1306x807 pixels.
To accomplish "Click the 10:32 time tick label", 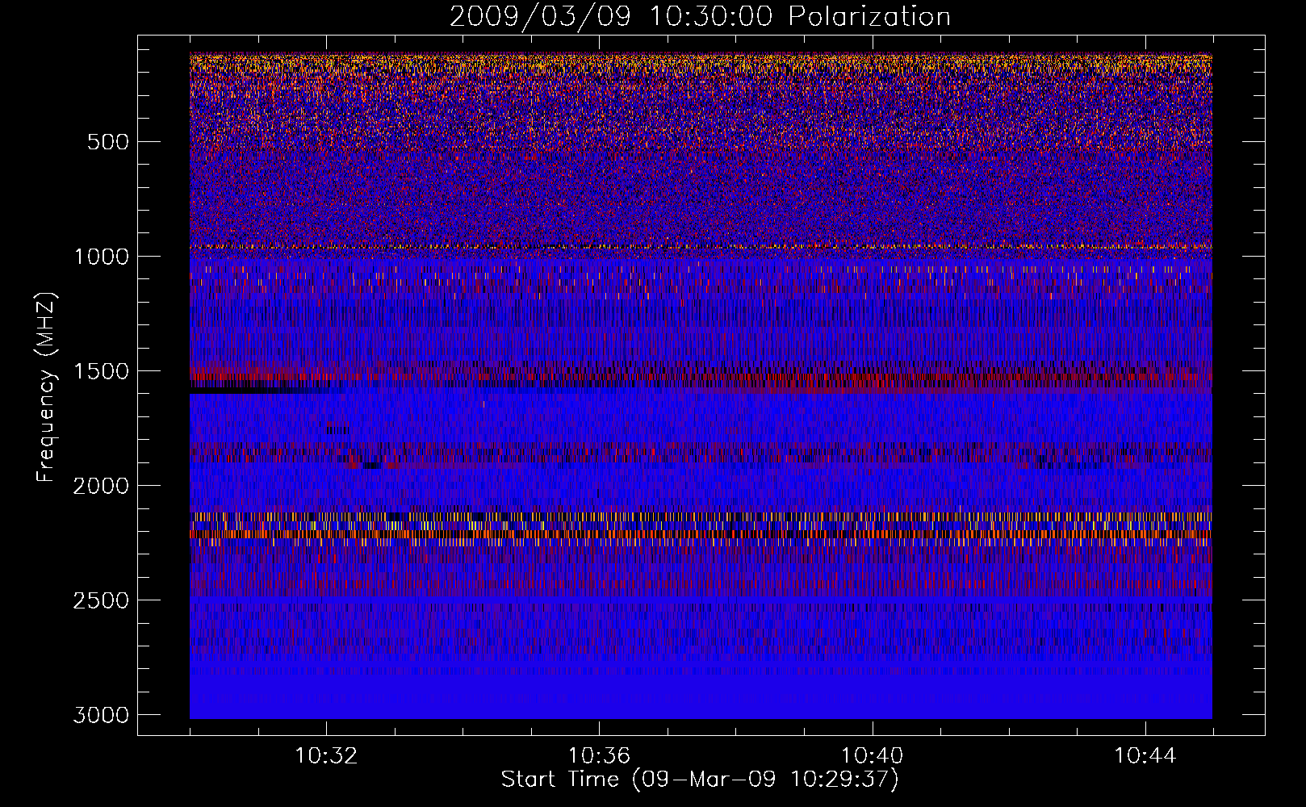I will tap(326, 756).
